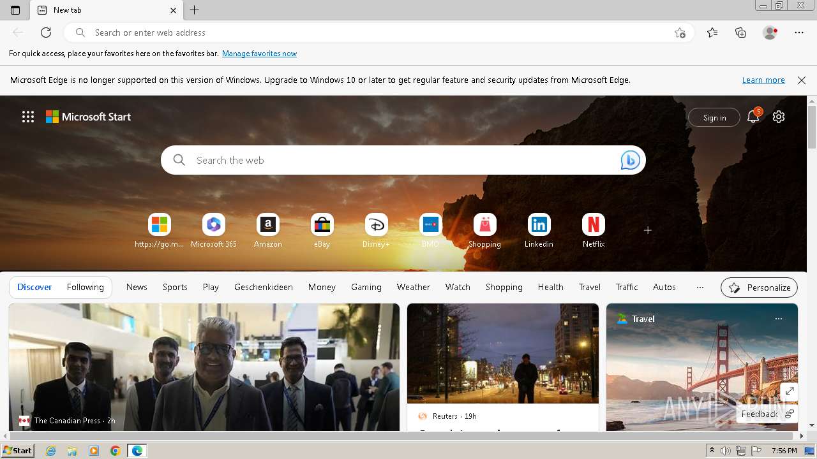This screenshot has height=459, width=817.
Task: Open the Microsoft Start app launcher grid
Action: [x=28, y=117]
